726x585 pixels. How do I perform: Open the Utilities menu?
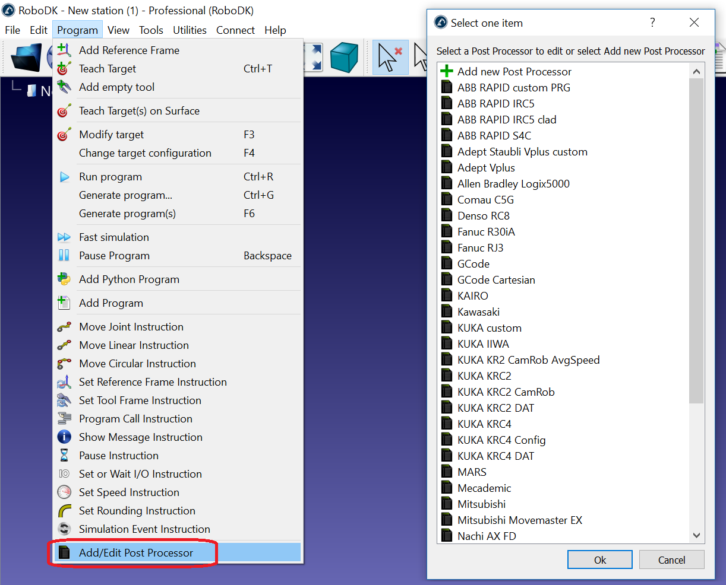click(190, 30)
